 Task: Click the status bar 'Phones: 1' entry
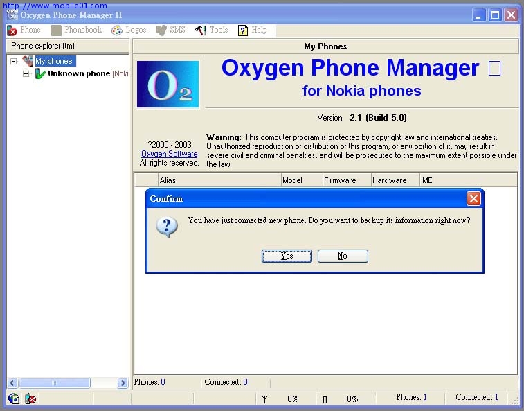[411, 397]
